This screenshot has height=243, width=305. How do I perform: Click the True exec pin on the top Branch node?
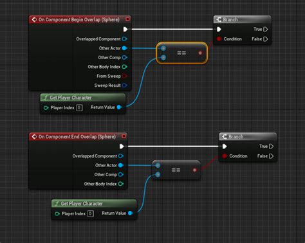[x=266, y=30]
